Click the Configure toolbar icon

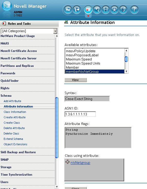106,10
